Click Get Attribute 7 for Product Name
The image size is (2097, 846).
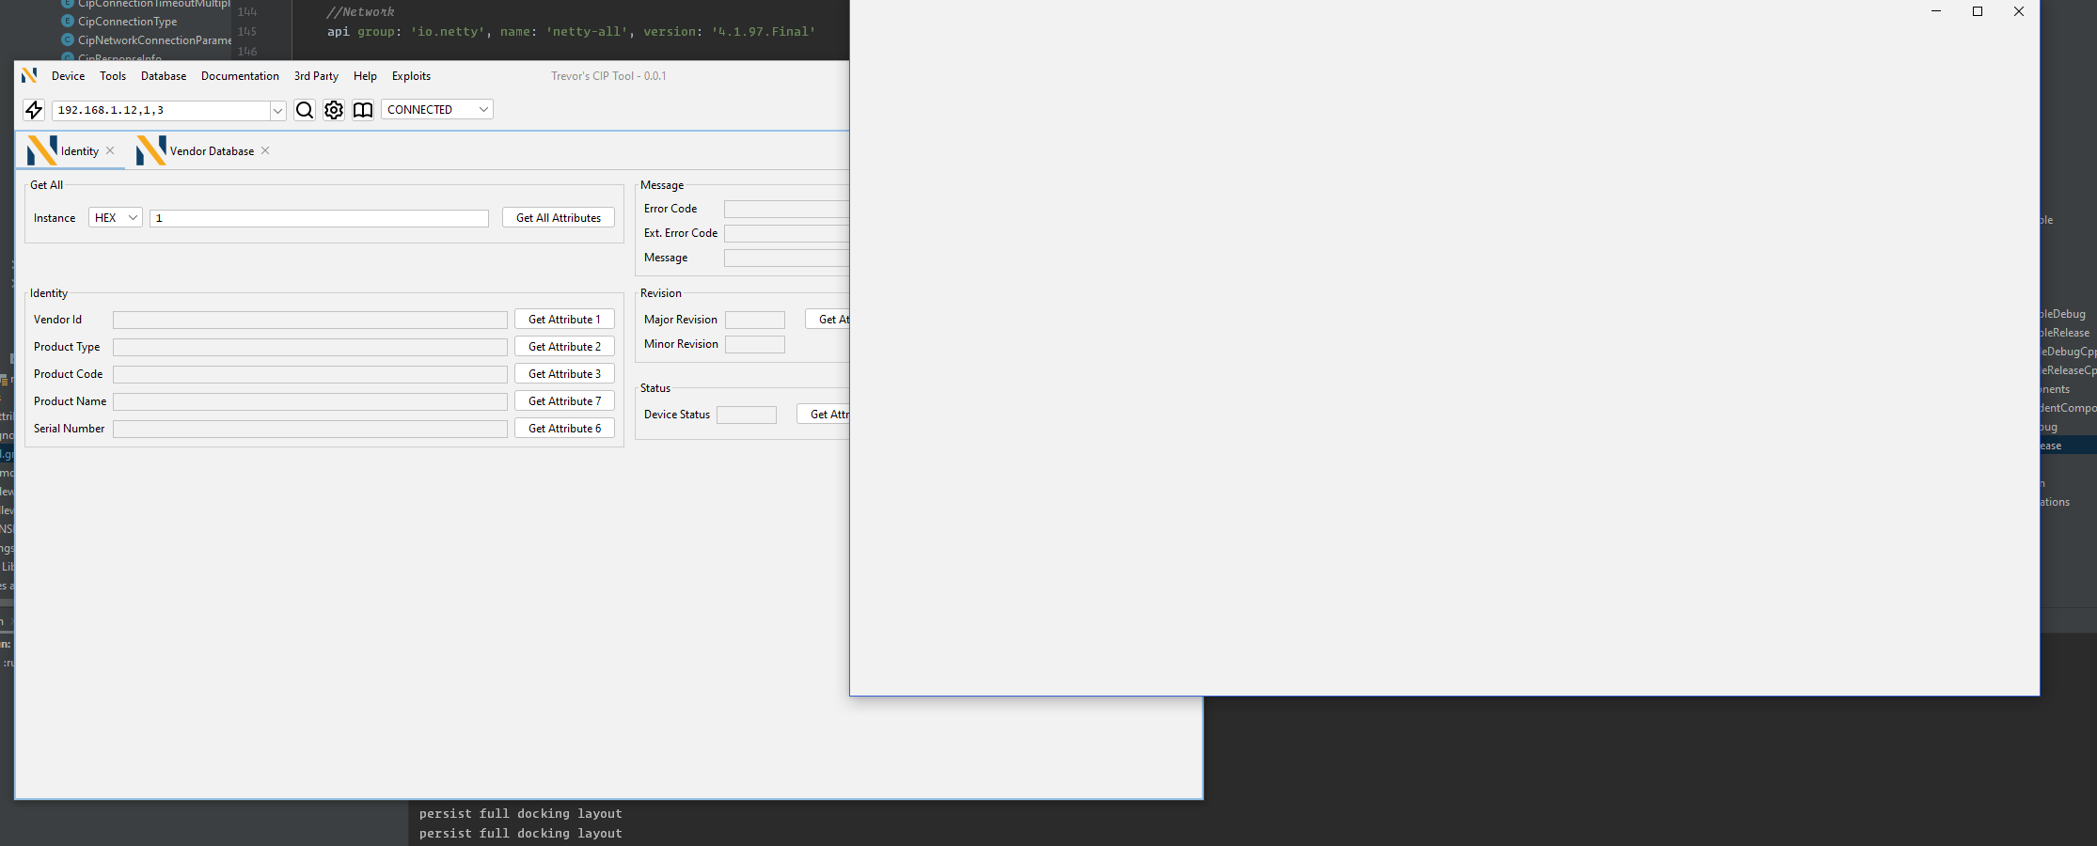click(x=564, y=400)
